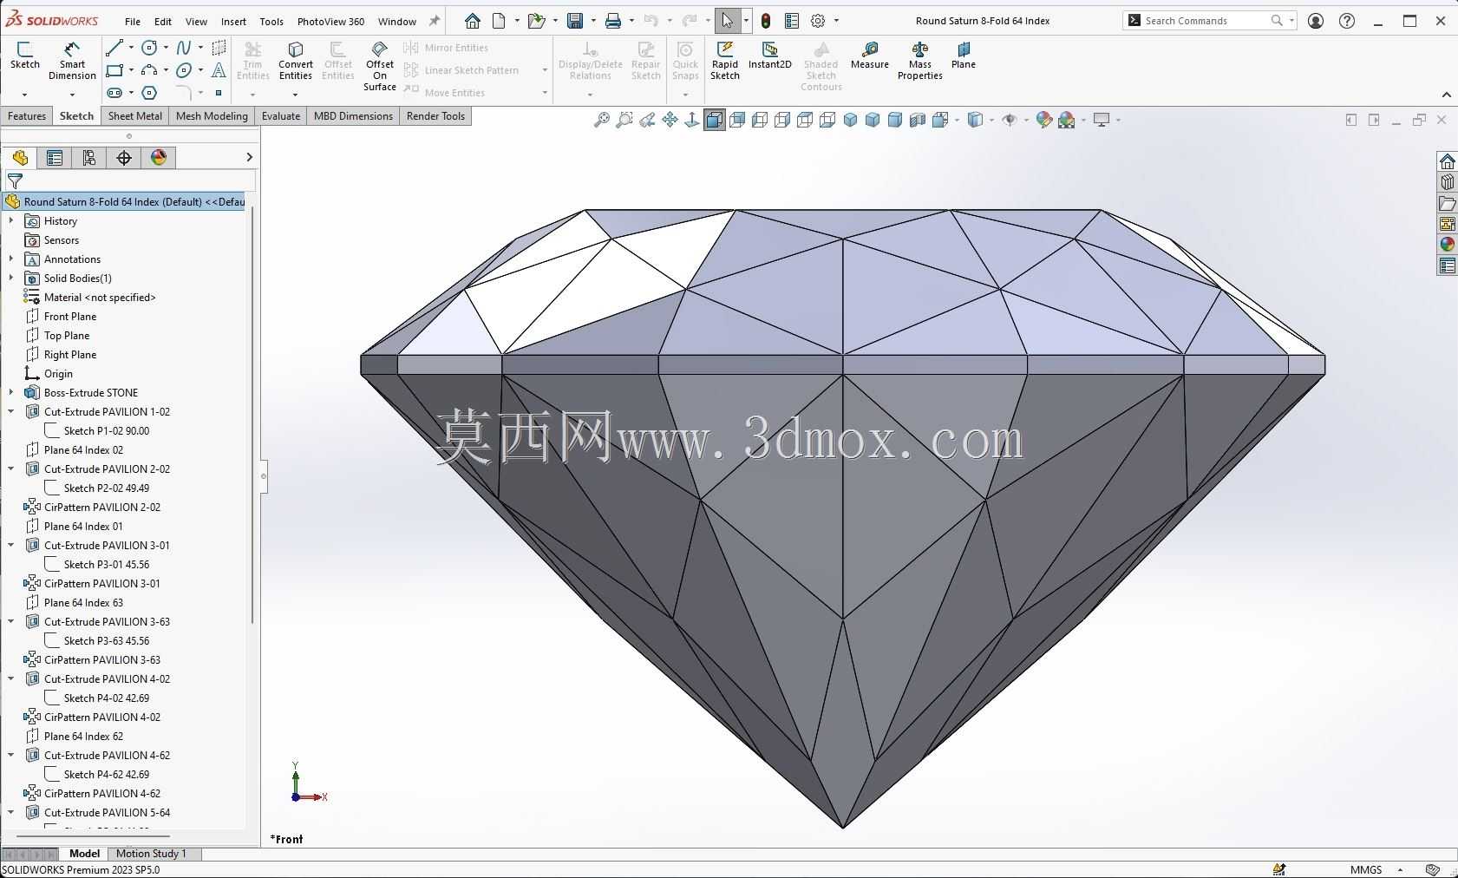The width and height of the screenshot is (1458, 878).
Task: Toggle the active Front view orientation button
Action: [715, 120]
